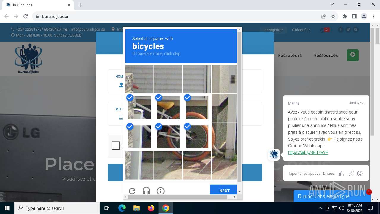Image resolution: width=380 pixels, height=214 pixels.
Task: Click thumbs up icon in chat
Action: (342, 174)
